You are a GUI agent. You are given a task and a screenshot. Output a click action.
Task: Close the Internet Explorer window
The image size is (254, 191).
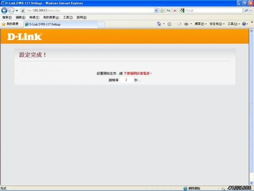(x=250, y=3)
